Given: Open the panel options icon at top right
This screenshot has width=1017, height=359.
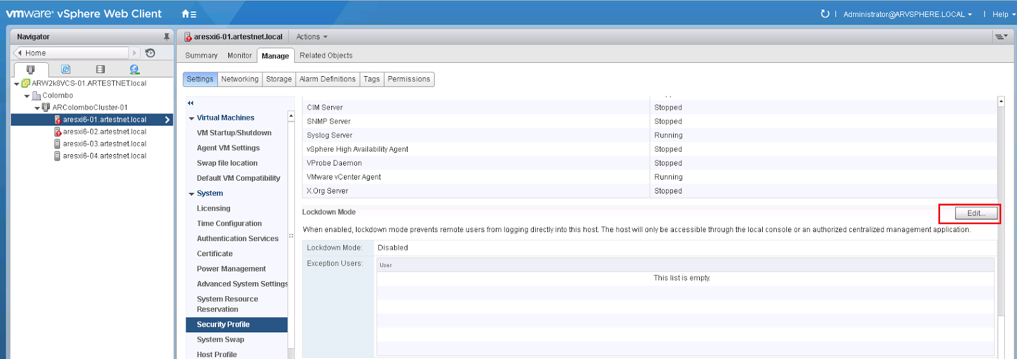Looking at the screenshot, I should click(x=1001, y=37).
